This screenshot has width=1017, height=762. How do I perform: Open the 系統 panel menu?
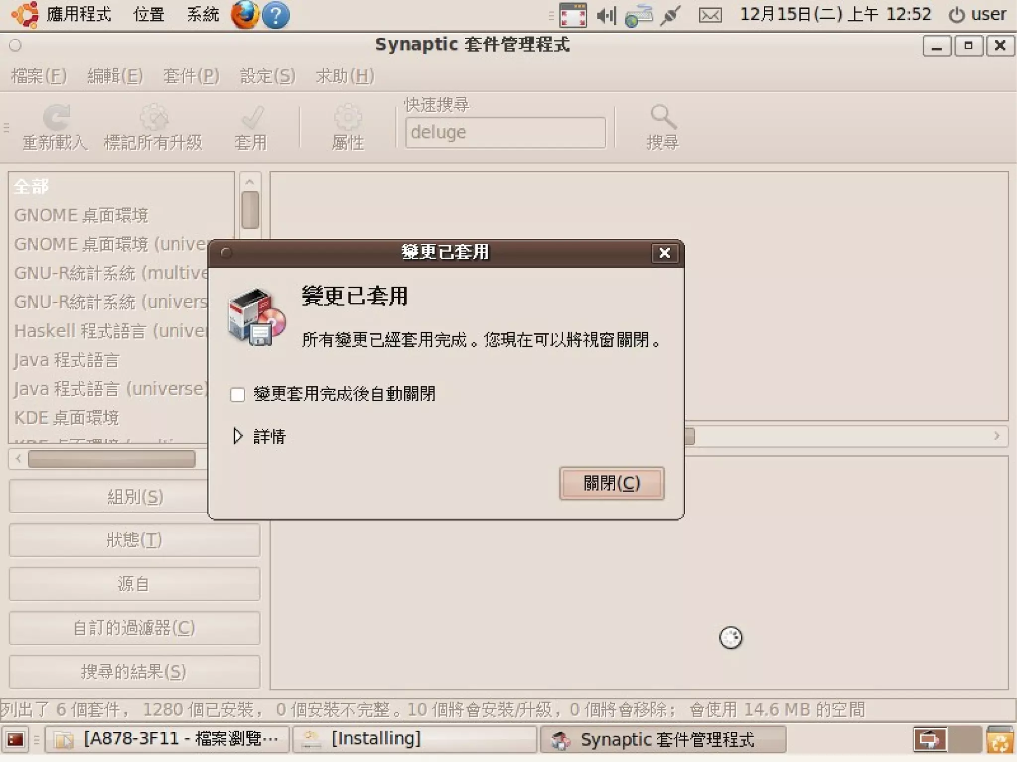point(203,14)
